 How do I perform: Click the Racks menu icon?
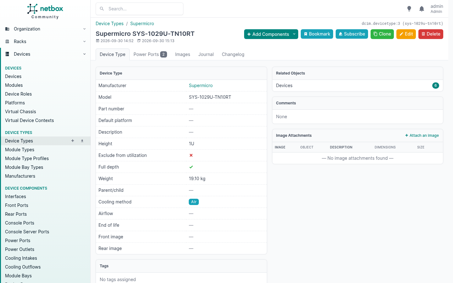[x=7, y=42]
